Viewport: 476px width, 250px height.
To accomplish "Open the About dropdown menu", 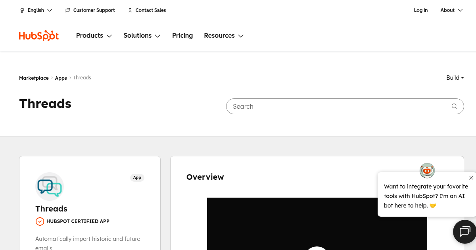I will [451, 10].
